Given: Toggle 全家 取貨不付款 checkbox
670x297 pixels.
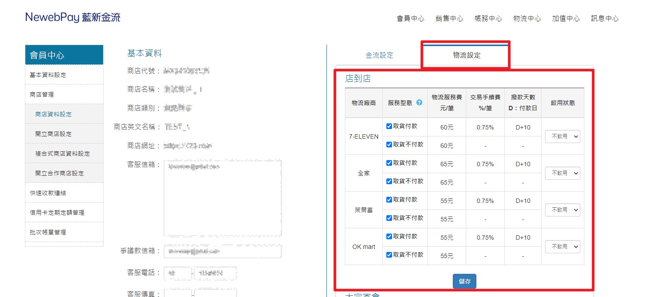Looking at the screenshot, I should pyautogui.click(x=389, y=182).
